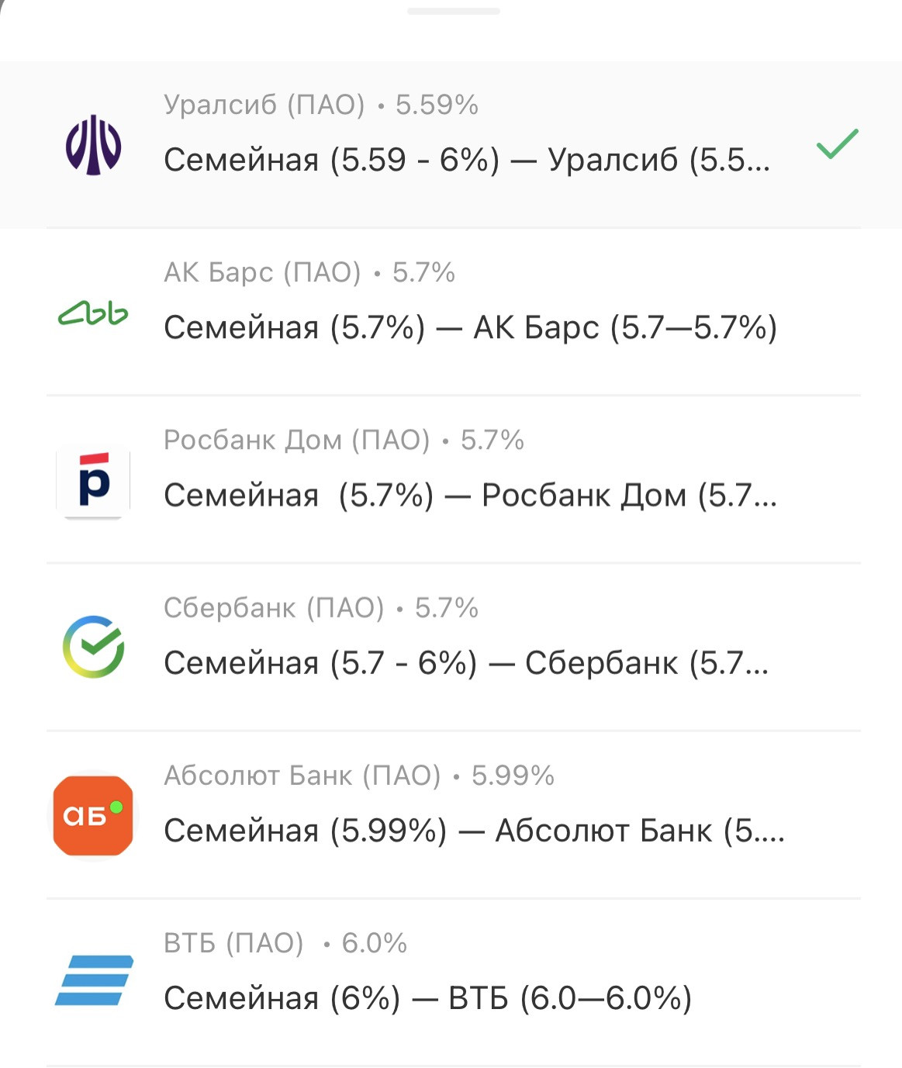Tap the Сбербанк green checkmark logo
902x1068 pixels.
click(93, 647)
